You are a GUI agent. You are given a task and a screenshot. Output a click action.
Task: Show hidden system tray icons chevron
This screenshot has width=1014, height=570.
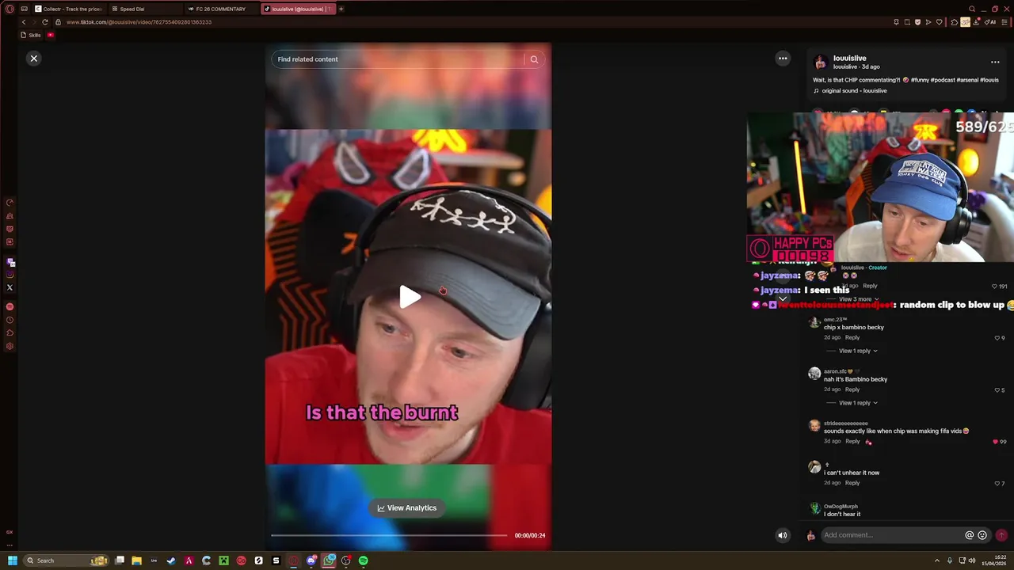tap(936, 560)
